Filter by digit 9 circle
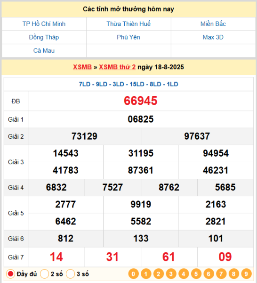Viewport: 257px width, 283px height. pyautogui.click(x=246, y=274)
